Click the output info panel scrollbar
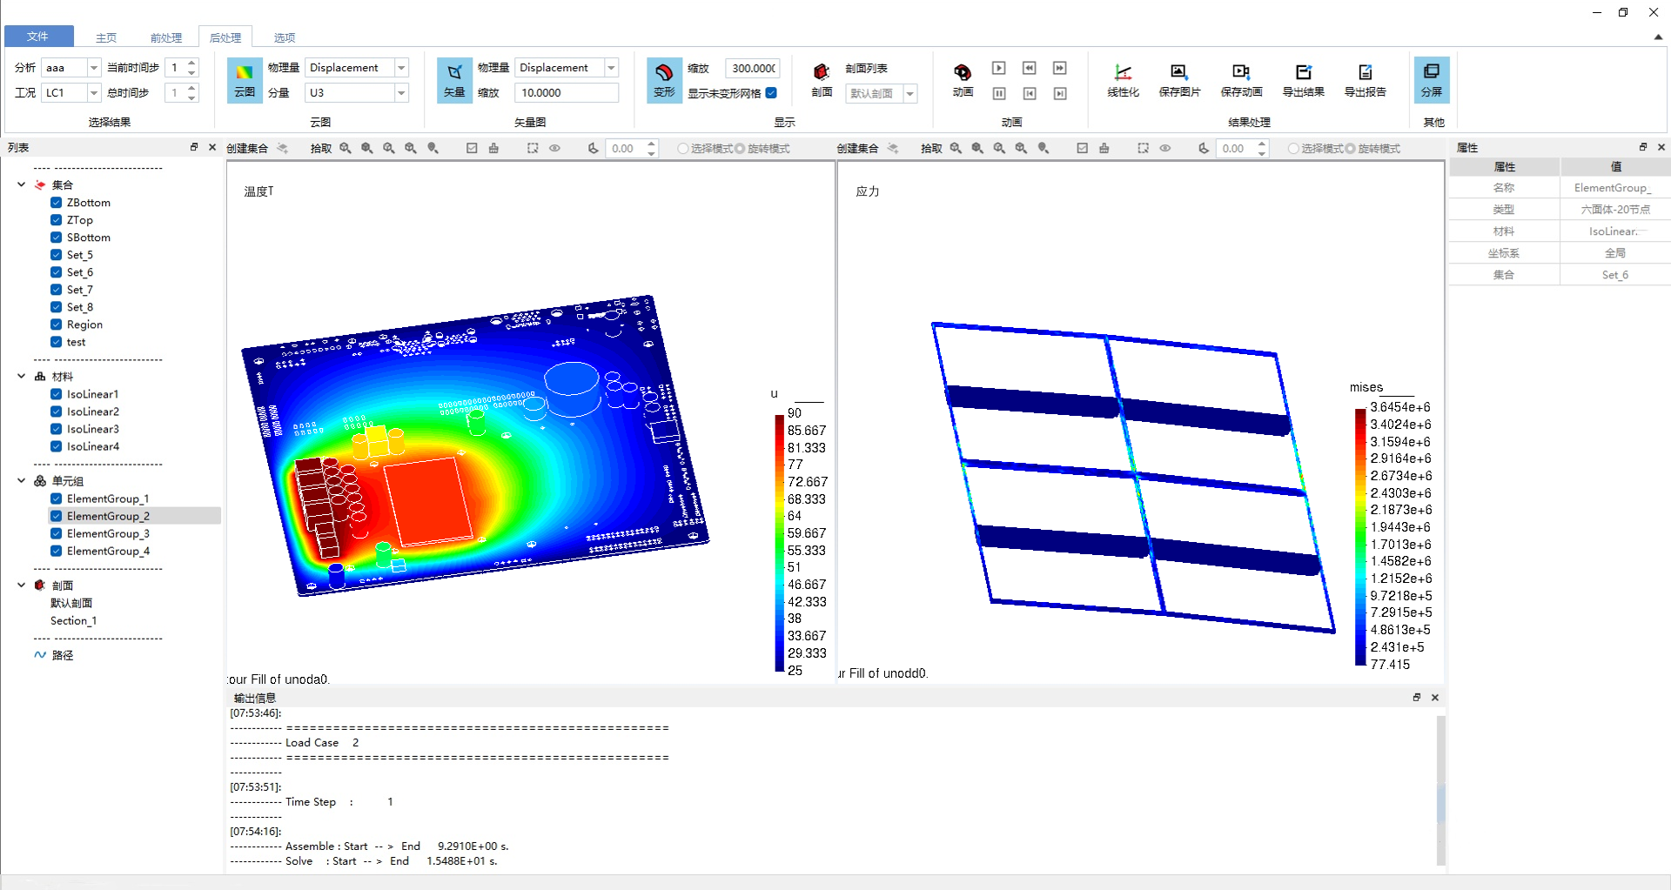This screenshot has width=1671, height=890. tap(1441, 790)
